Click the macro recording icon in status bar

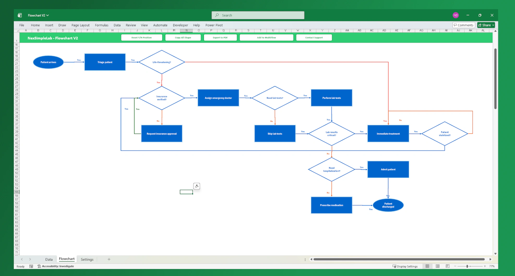(x=31, y=266)
